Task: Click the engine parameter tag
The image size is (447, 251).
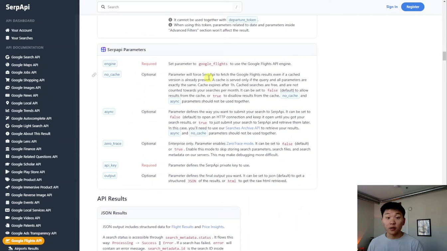Action: [x=110, y=64]
